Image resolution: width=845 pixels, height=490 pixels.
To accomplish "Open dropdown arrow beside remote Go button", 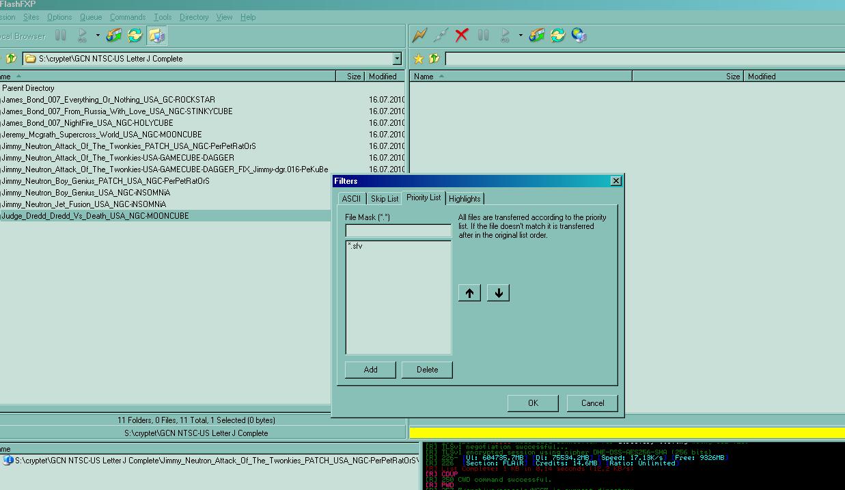I will (521, 36).
